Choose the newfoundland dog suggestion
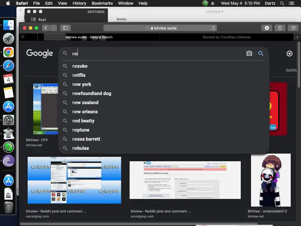Image resolution: width=301 pixels, height=226 pixels. tap(164, 93)
